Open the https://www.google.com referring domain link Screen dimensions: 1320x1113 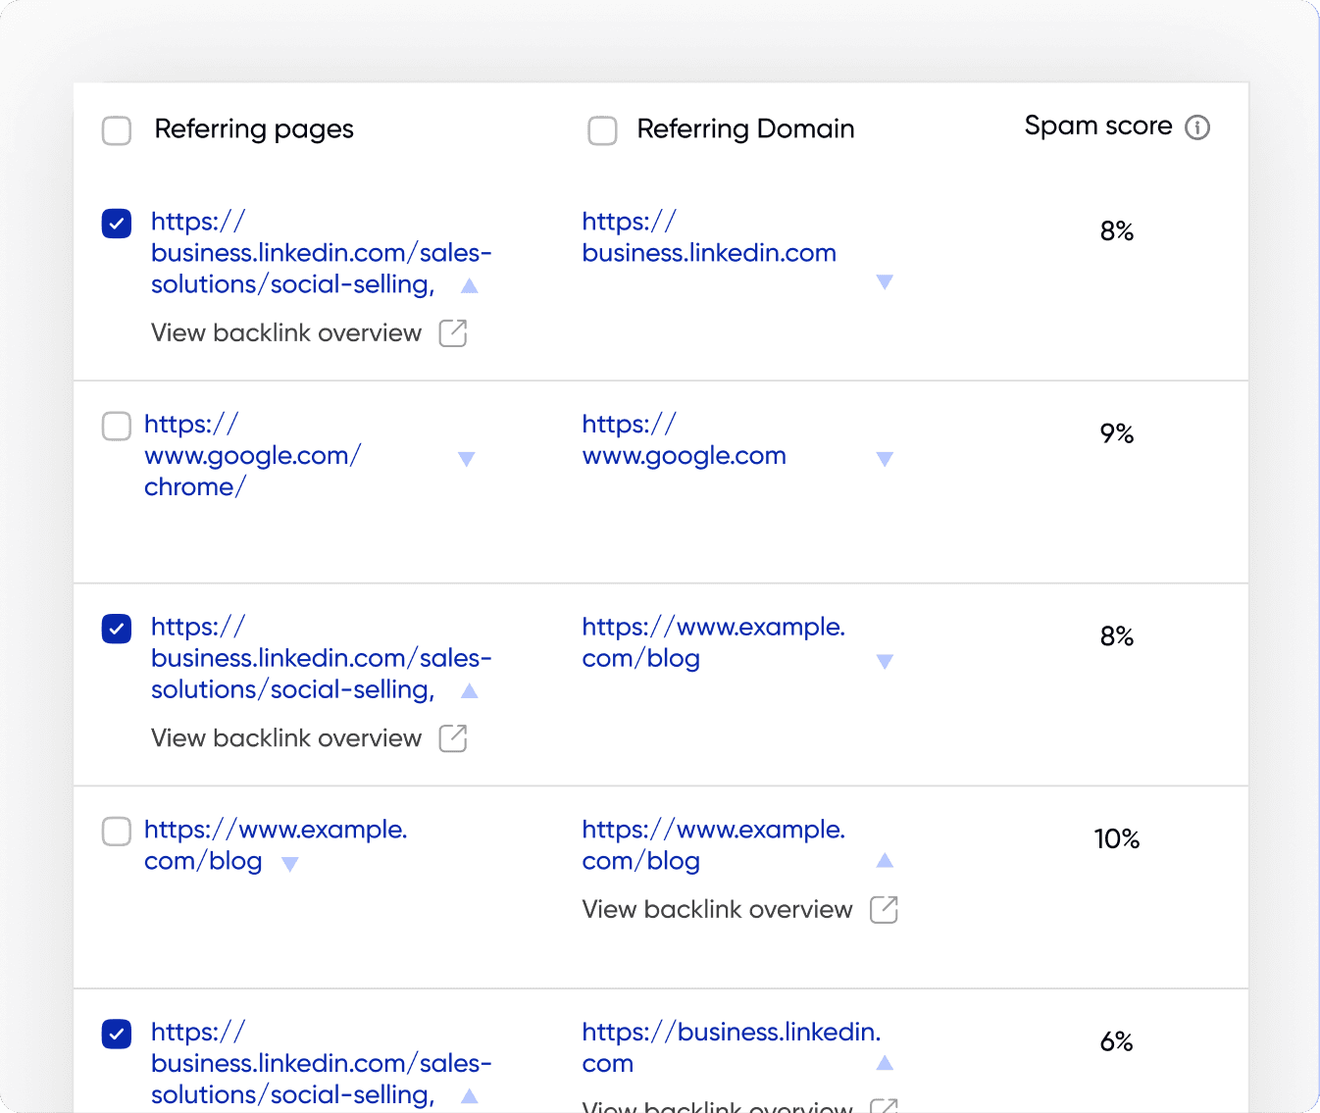point(684,456)
